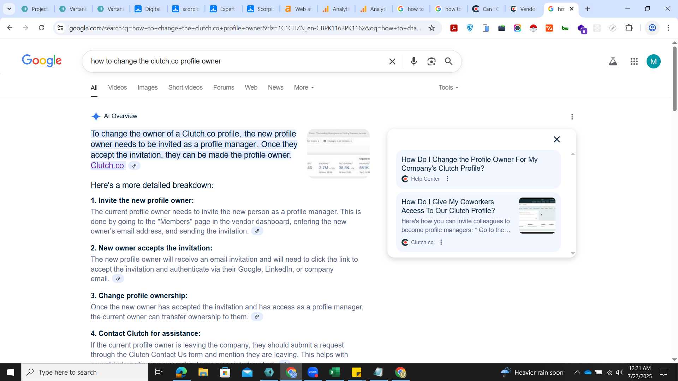
Task: Click the AI Overview screenshot thumbnail
Action: [338, 153]
